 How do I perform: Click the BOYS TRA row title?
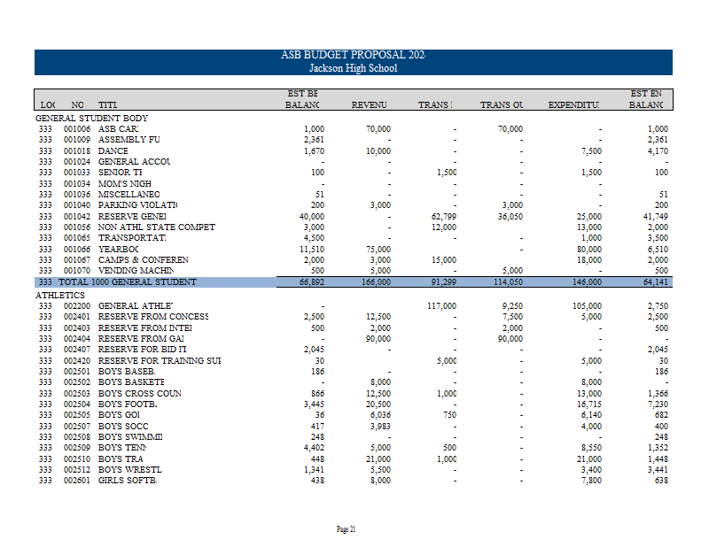121,459
